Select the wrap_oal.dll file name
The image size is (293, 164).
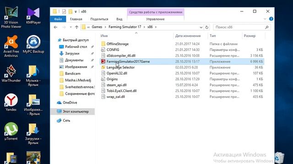click(x=116, y=97)
